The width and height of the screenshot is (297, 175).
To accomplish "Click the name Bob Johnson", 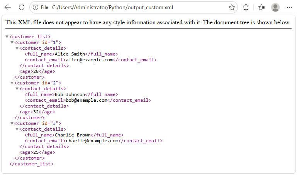I will (x=70, y=94).
